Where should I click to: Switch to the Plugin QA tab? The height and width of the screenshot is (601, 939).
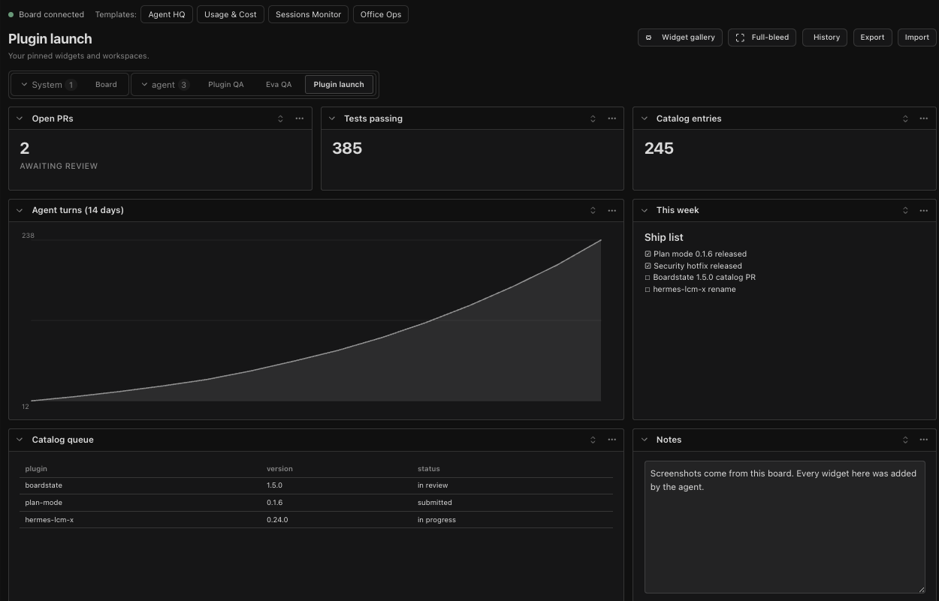pyautogui.click(x=226, y=85)
